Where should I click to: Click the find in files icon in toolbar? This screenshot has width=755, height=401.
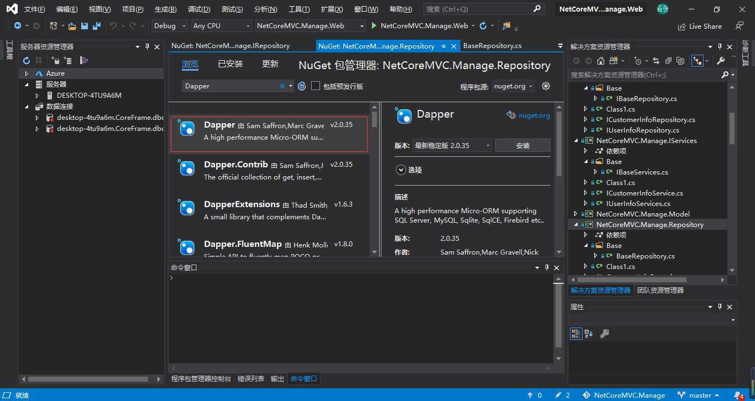coord(507,26)
